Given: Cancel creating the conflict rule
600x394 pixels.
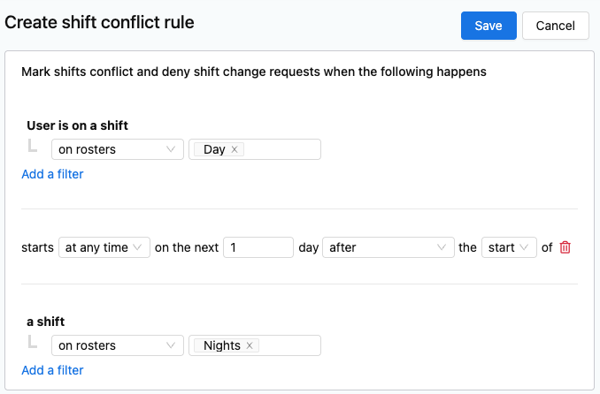Looking at the screenshot, I should tap(555, 26).
